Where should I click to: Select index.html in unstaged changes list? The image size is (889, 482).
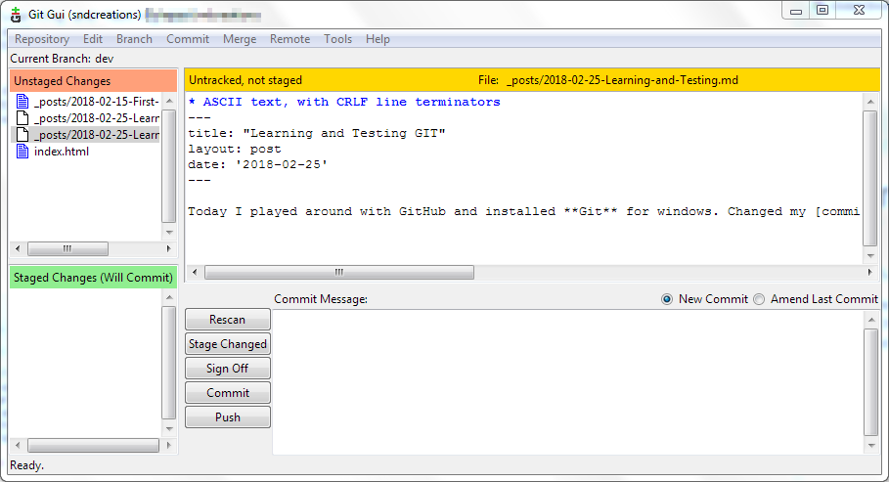62,152
